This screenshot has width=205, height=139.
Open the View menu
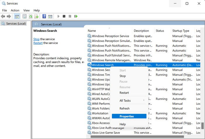coord(27,10)
